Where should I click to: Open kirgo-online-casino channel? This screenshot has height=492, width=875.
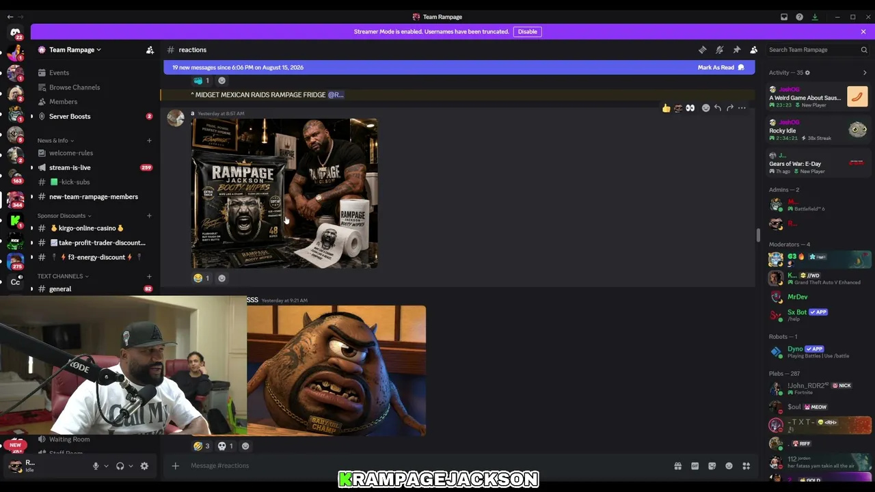click(x=95, y=228)
